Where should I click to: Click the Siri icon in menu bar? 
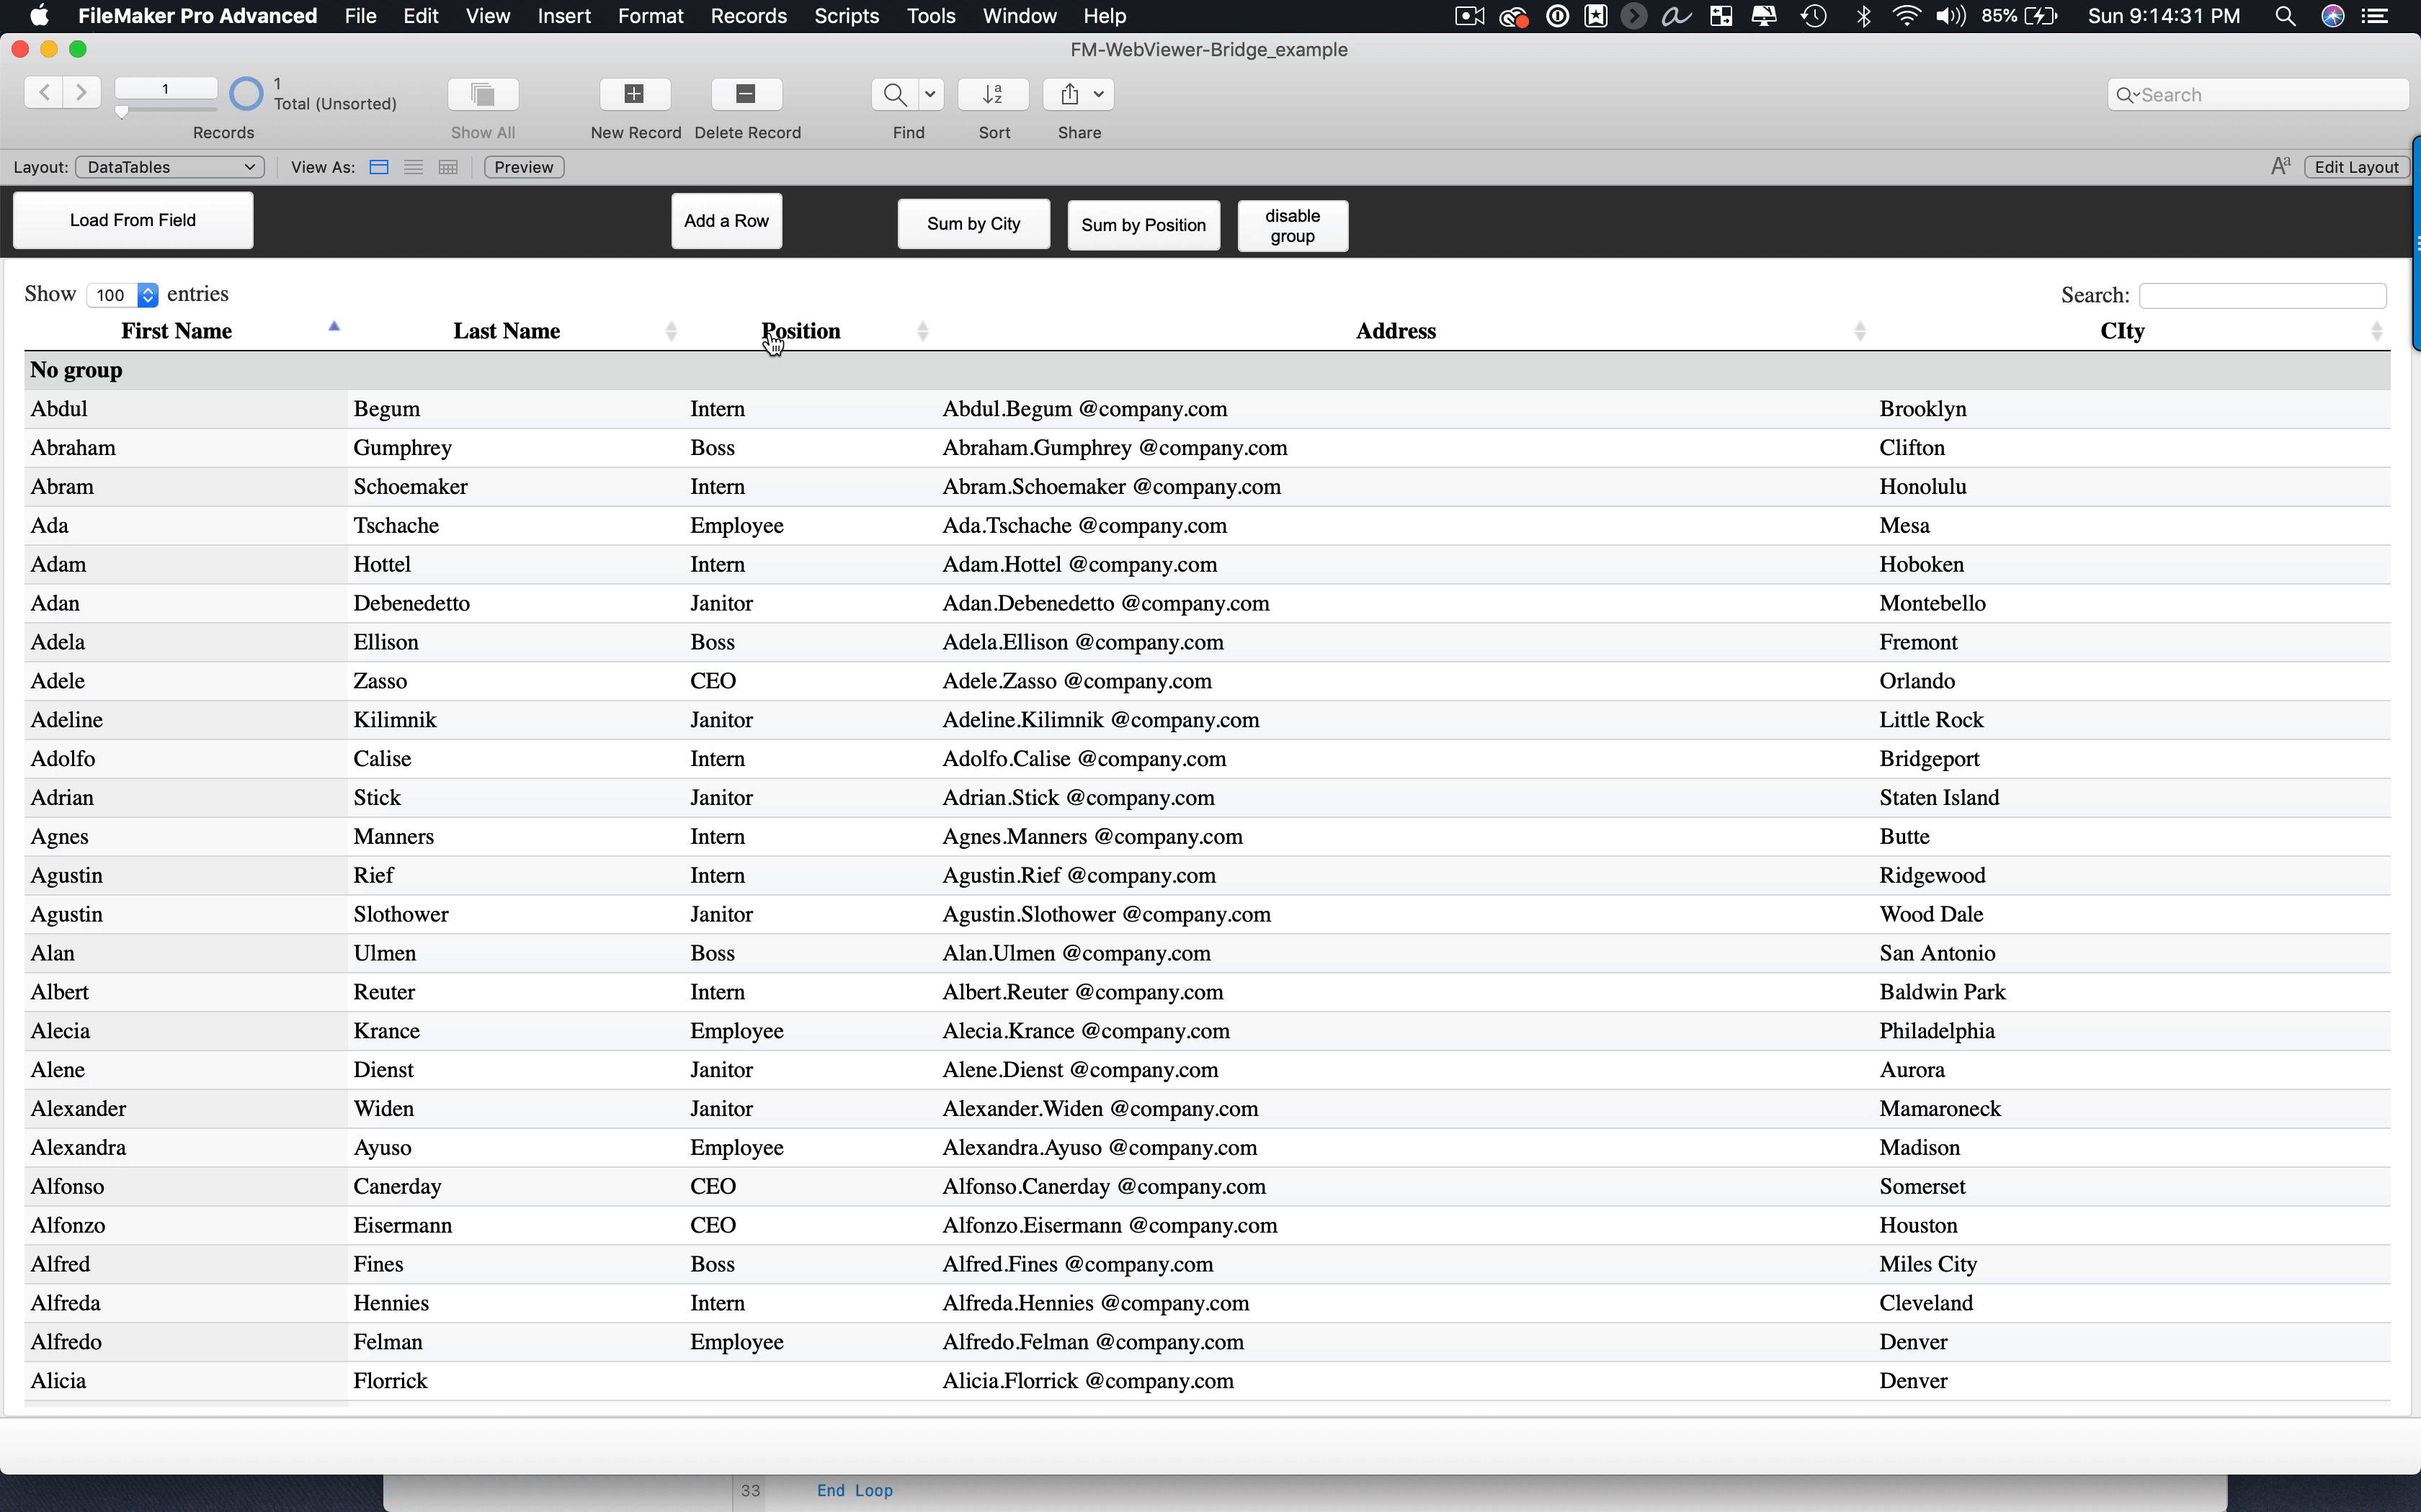tap(2333, 16)
